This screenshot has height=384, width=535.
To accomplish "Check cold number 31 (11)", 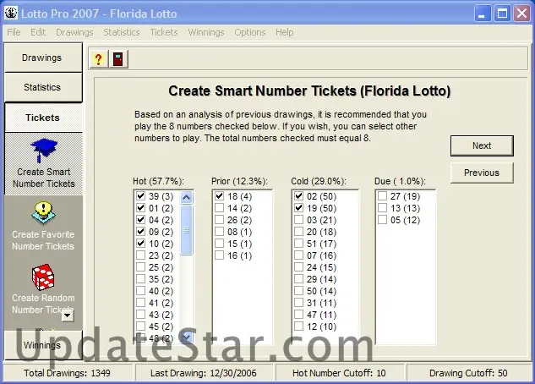I will point(299,303).
